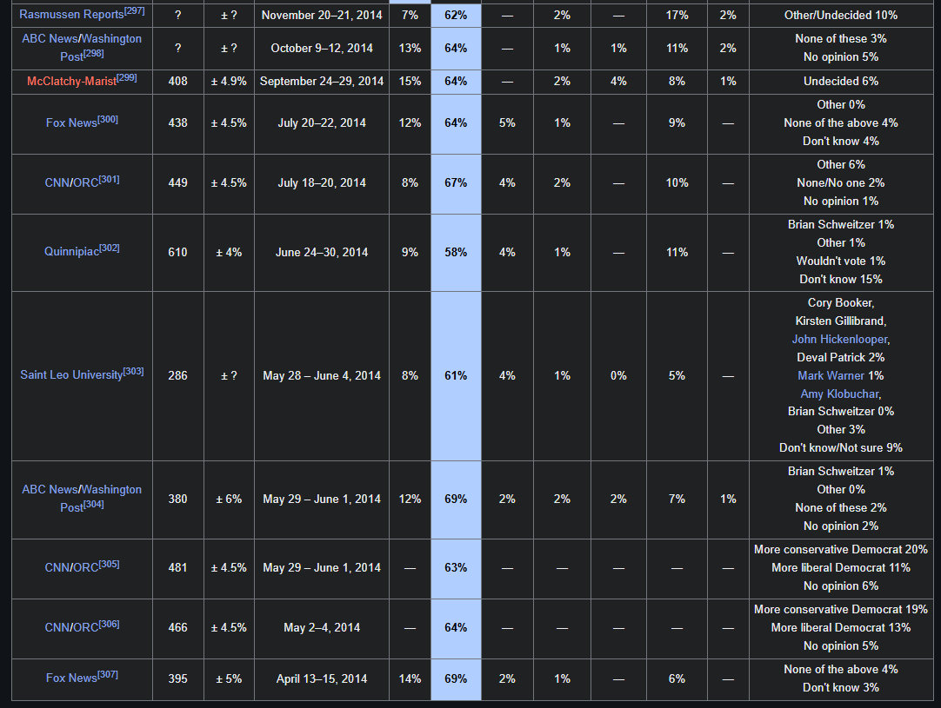Open ABC News link in October 2014 row
941x708 pixels.
(50, 38)
